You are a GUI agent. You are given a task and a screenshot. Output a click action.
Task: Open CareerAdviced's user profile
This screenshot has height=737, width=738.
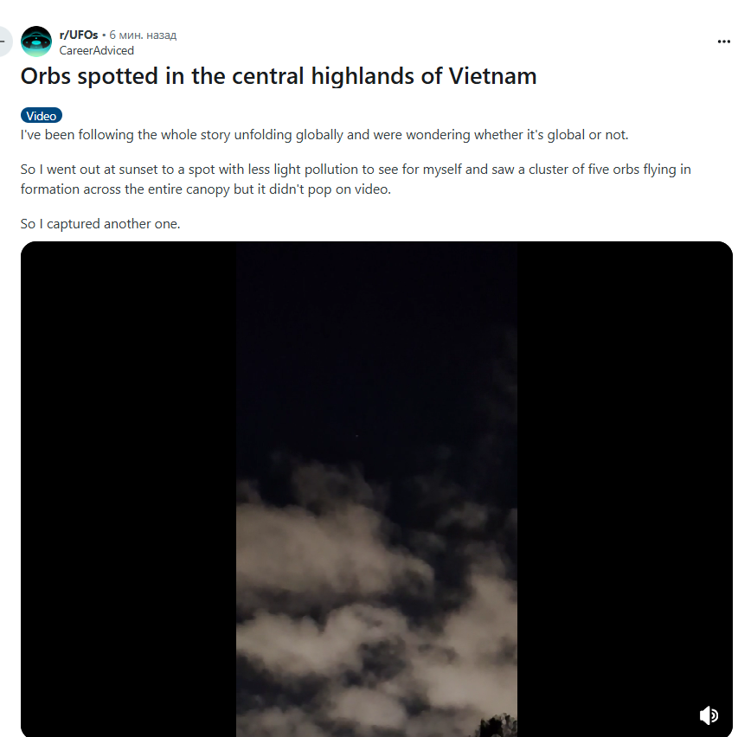[x=97, y=50]
